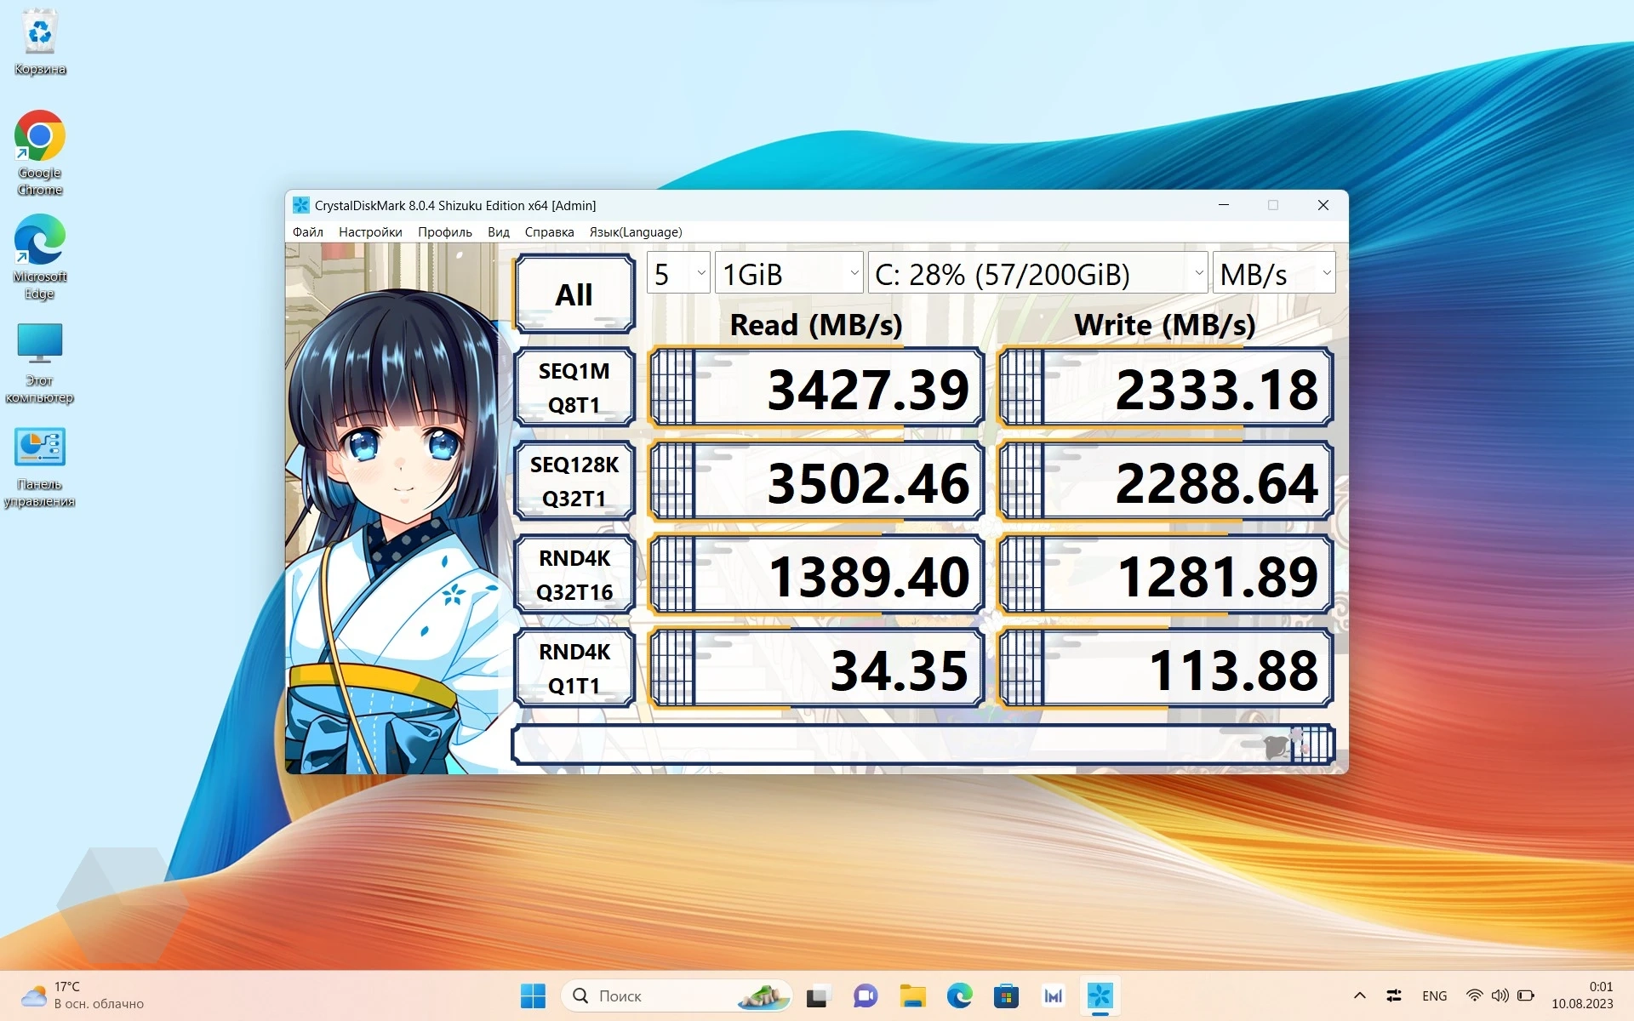Viewport: 1634px width, 1021px height.
Task: Close the CrystalDiskMark window
Action: [1323, 205]
